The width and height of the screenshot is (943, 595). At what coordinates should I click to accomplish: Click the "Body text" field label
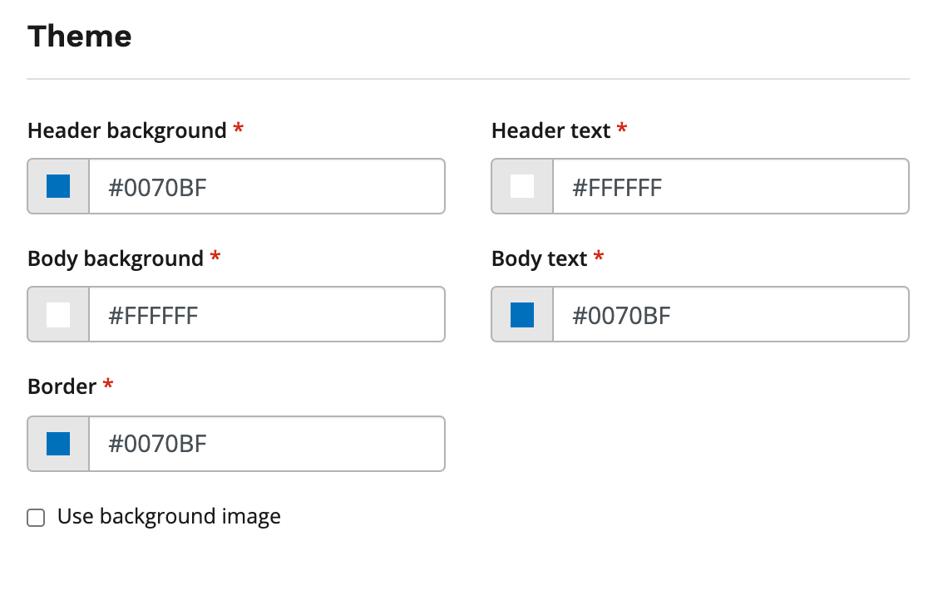tap(539, 259)
